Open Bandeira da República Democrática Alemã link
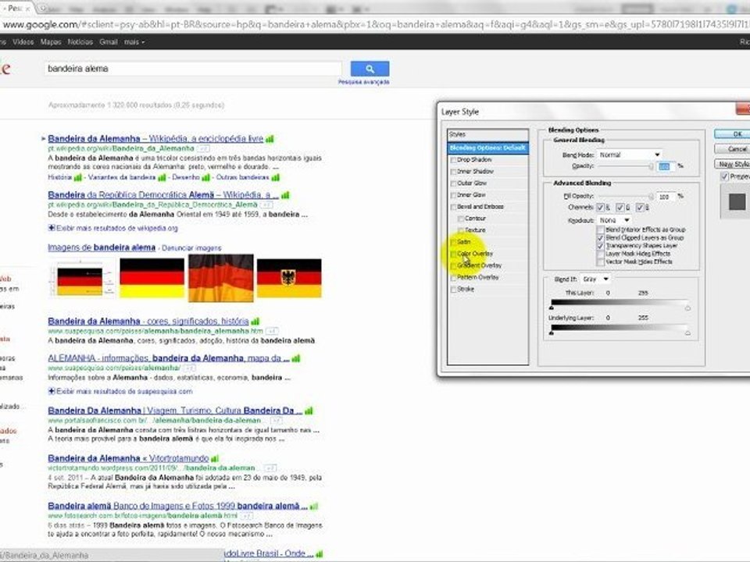The image size is (750, 562). click(x=162, y=195)
